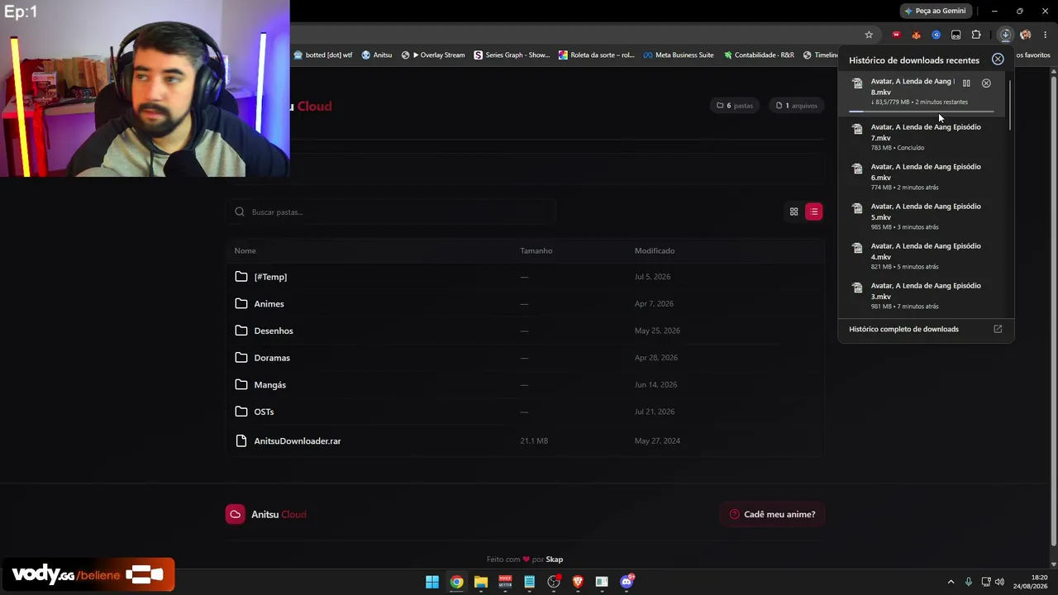Click the 6 pastas counter badge
The width and height of the screenshot is (1058, 595).
coord(735,106)
